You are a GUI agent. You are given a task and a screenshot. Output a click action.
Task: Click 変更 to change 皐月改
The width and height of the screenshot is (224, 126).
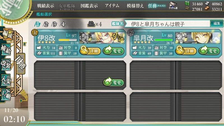[209, 51]
